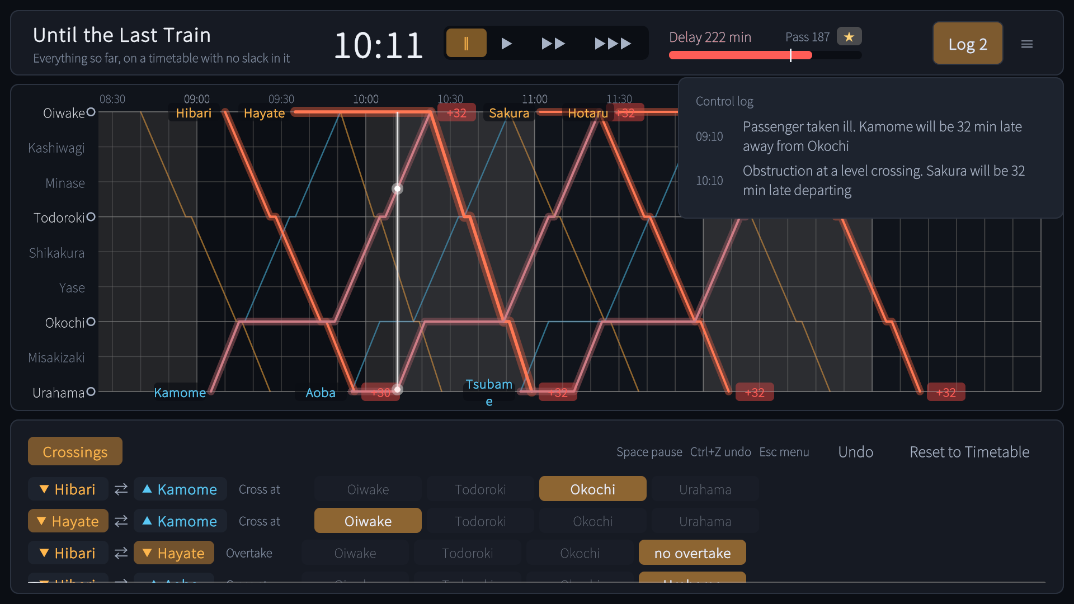The height and width of the screenshot is (604, 1074).
Task: Click the pause playback button
Action: pos(466,43)
